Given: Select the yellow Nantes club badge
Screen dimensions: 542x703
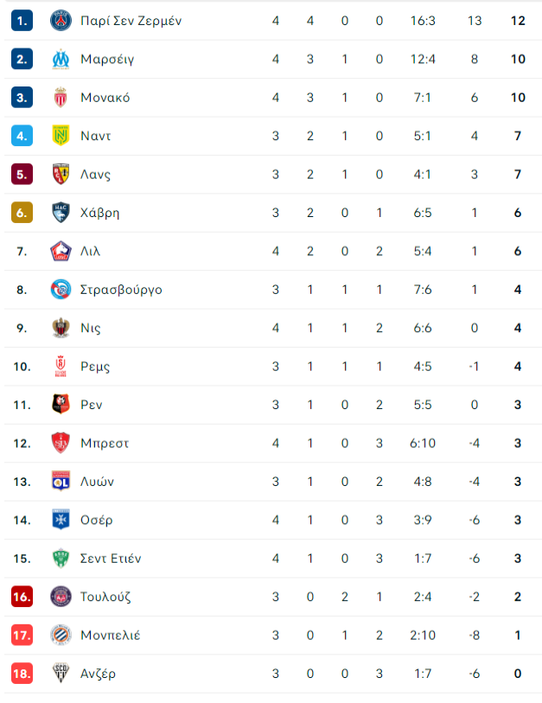Looking at the screenshot, I should (61, 136).
